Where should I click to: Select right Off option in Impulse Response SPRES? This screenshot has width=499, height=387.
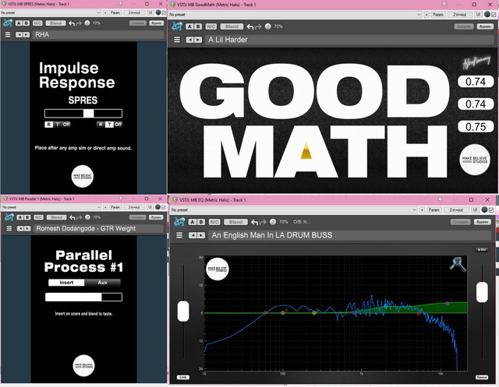coord(118,125)
